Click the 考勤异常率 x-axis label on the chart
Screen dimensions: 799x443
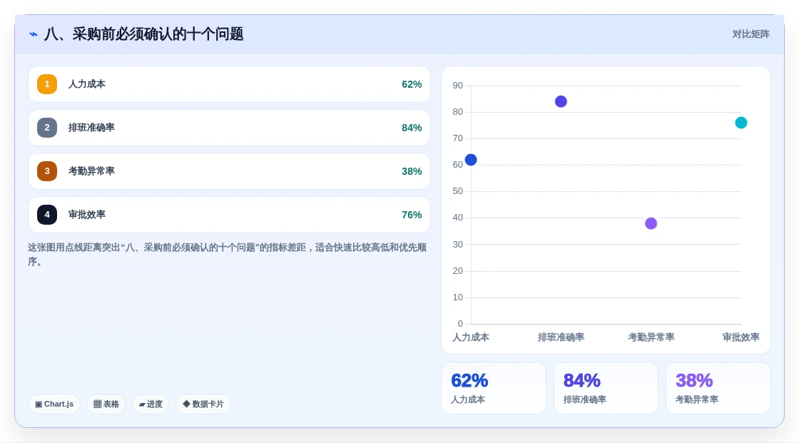pyautogui.click(x=651, y=337)
